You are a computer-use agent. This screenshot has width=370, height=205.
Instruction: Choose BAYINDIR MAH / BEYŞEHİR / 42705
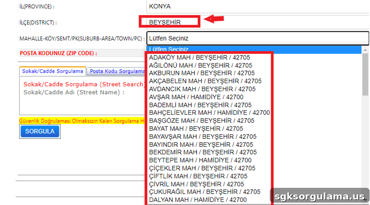(x=254, y=144)
